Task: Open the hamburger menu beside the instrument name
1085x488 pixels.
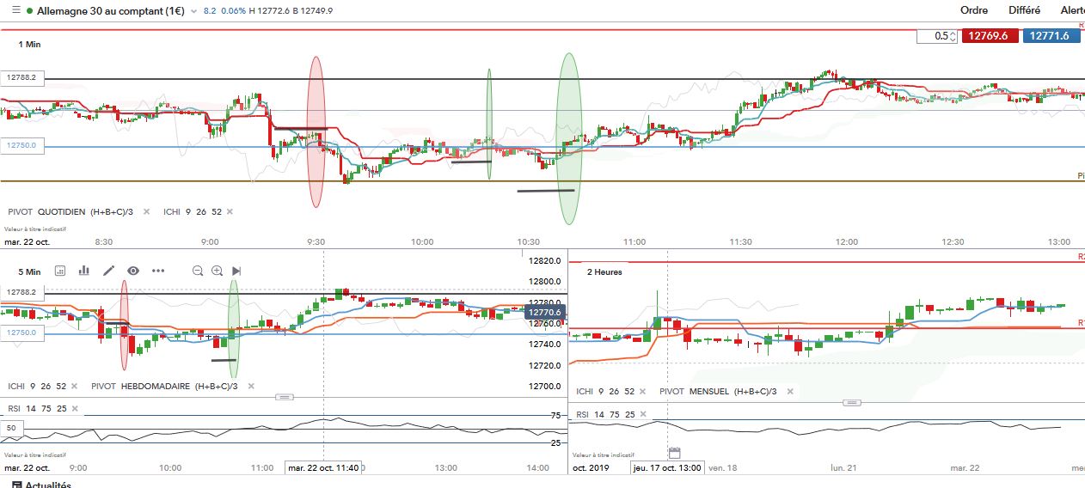Action: pyautogui.click(x=14, y=10)
